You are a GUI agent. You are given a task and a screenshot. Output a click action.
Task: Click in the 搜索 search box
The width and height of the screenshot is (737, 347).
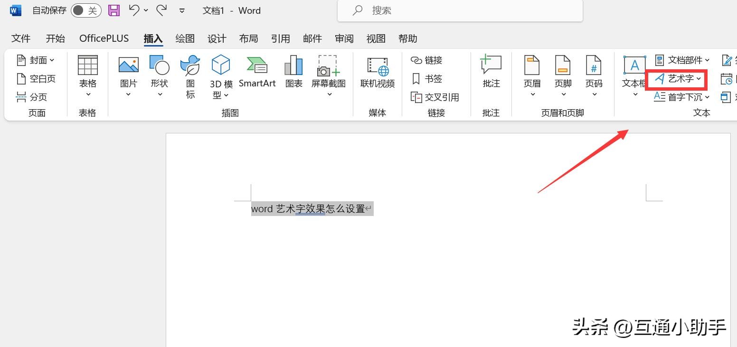click(x=460, y=10)
